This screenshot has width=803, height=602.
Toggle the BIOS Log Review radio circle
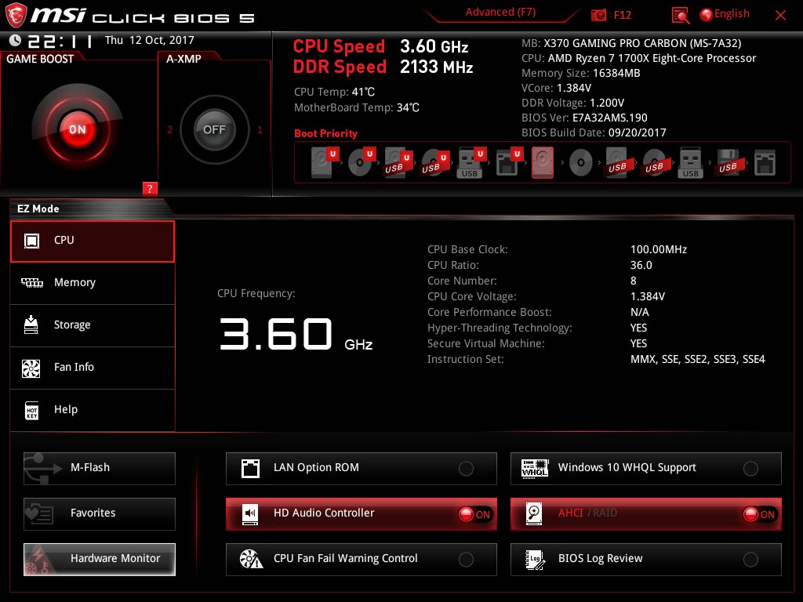tap(750, 560)
